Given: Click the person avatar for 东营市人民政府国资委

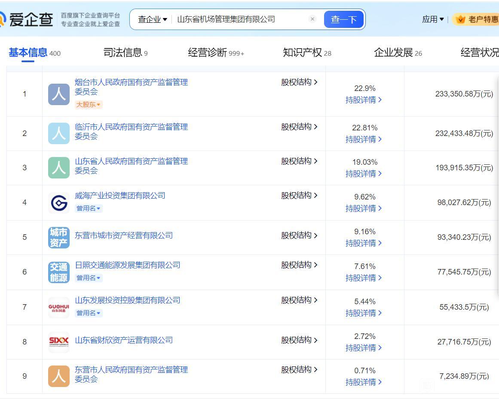Looking at the screenshot, I should [x=58, y=376].
